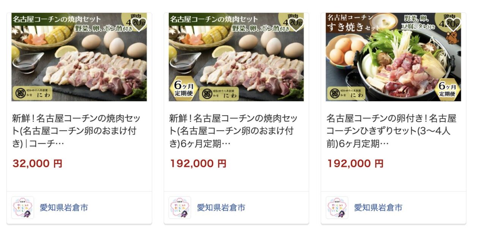The width and height of the screenshot is (486, 232).
Task: Open the 焼肉セット 6ヶ月定期 title link
Action: click(231, 131)
